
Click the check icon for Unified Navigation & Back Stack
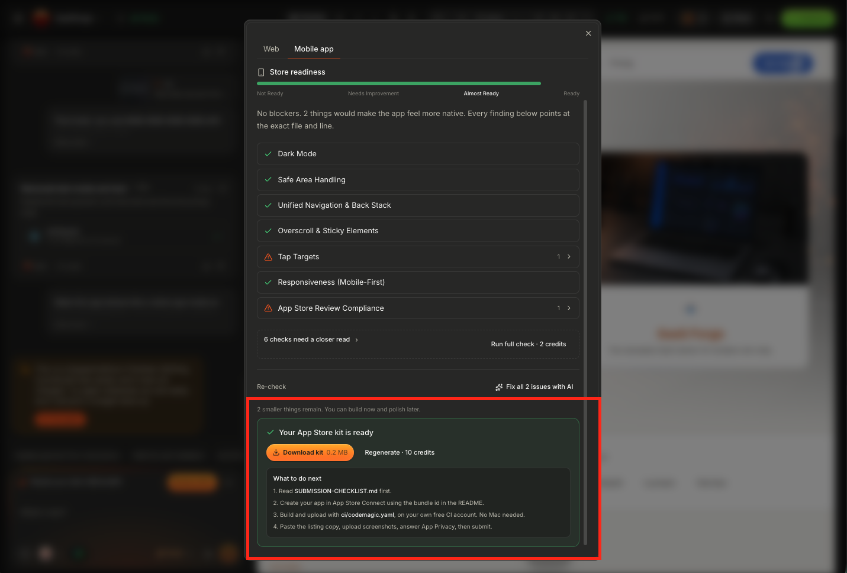pyautogui.click(x=268, y=205)
